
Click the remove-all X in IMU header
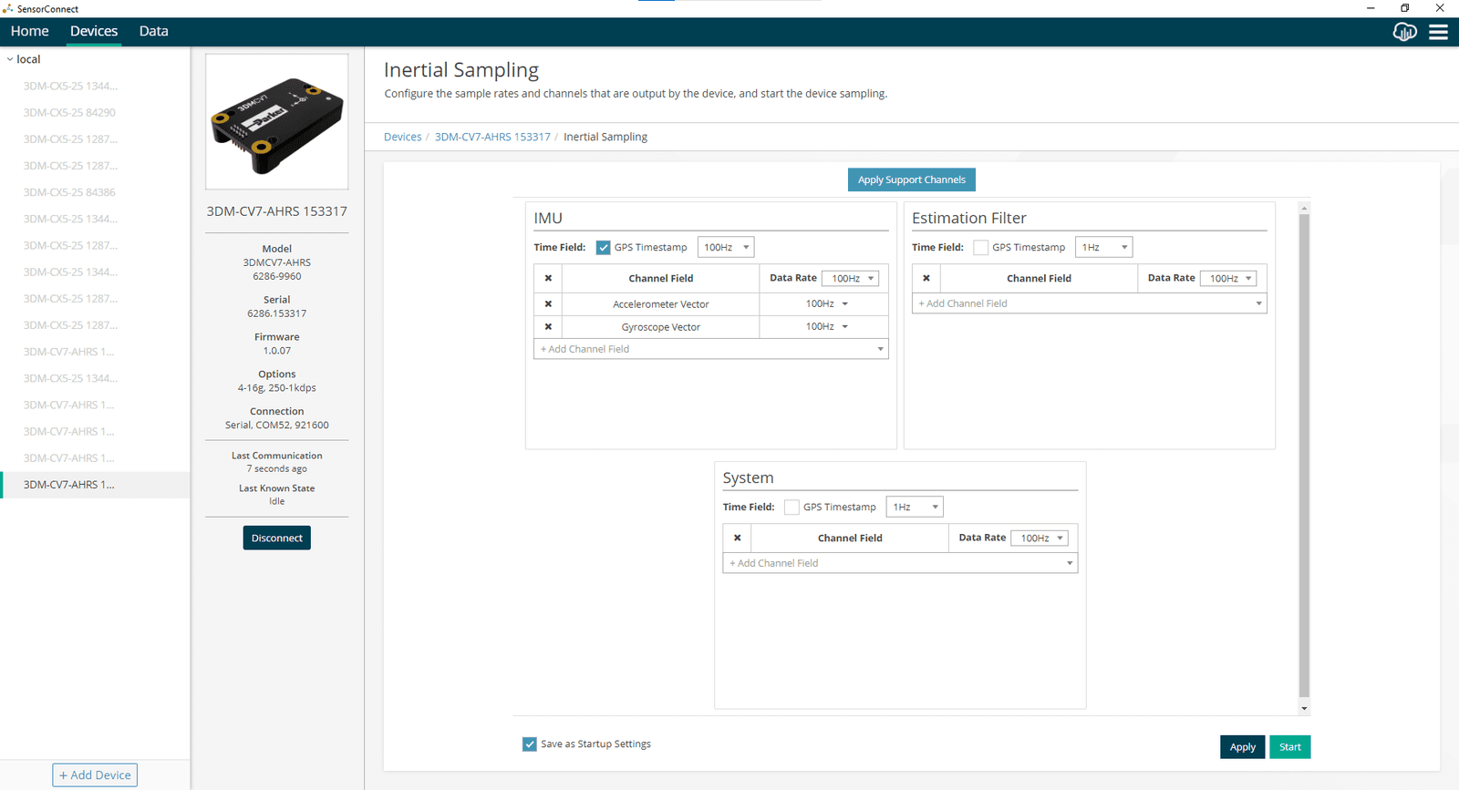548,278
